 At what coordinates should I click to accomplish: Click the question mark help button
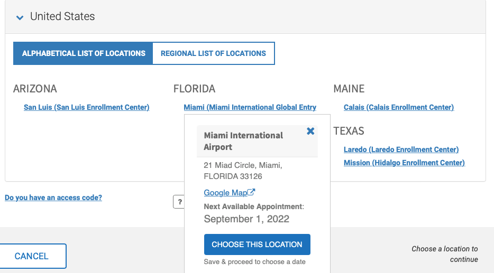pos(179,202)
